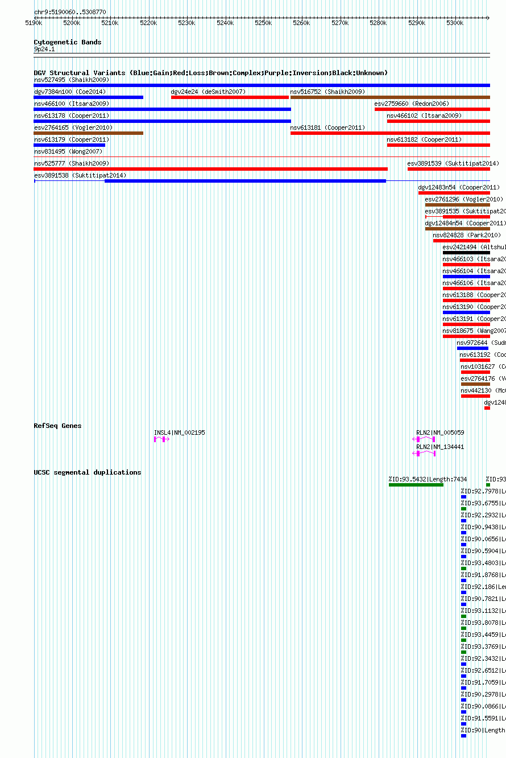Viewport: 506px width, 758px height.
Task: Click the nsv613181 (Cooper2011) label
Action: click(328, 127)
